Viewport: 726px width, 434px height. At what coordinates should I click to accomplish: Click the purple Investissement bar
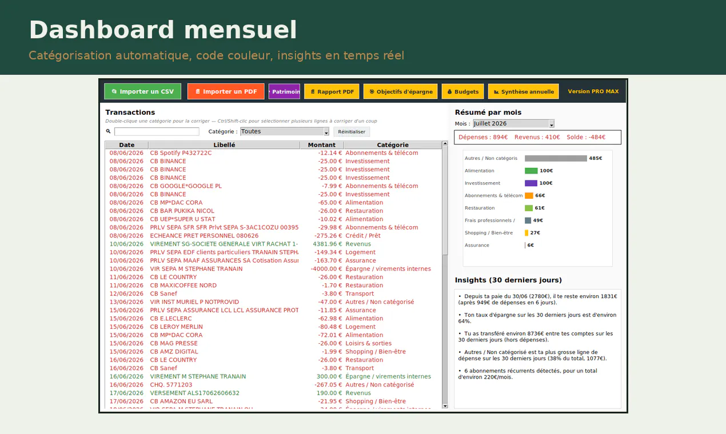pos(531,183)
